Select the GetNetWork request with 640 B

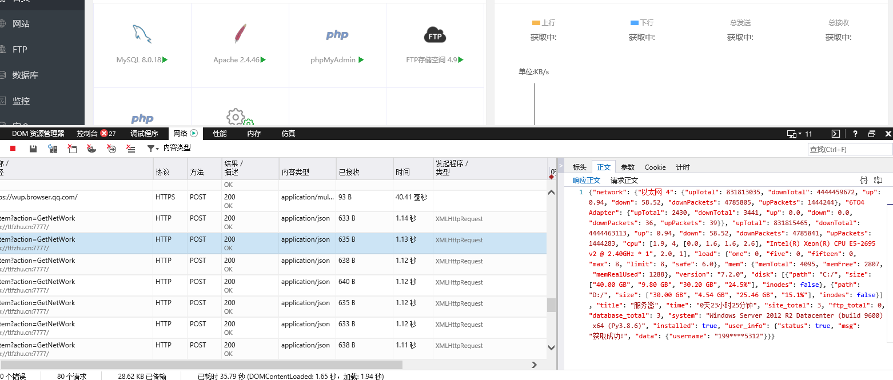pos(273,285)
